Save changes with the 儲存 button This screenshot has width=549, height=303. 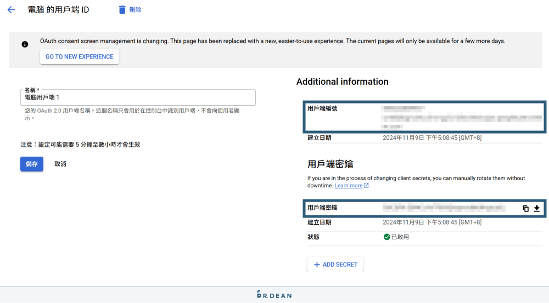pos(32,164)
